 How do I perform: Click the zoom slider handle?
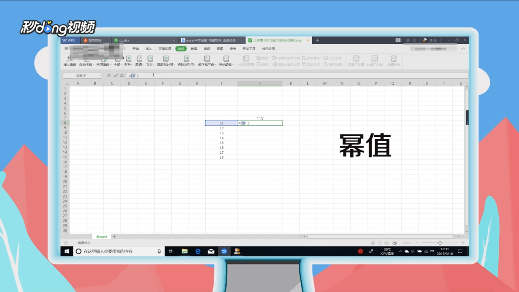(x=440, y=243)
